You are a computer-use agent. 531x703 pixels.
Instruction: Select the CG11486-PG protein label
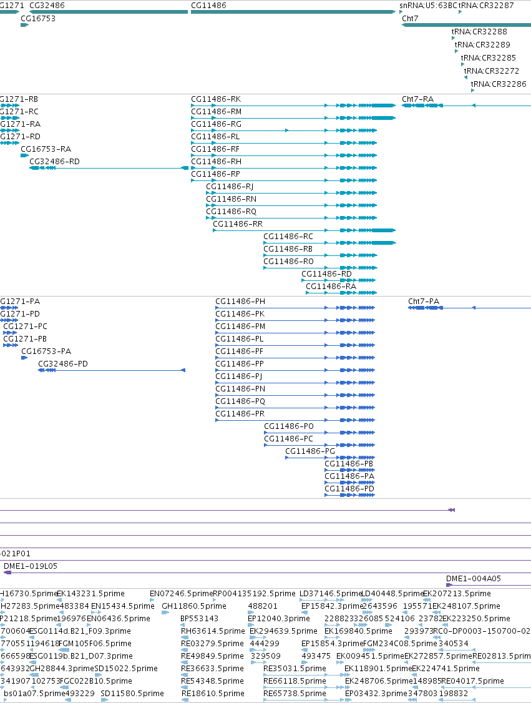pos(311,452)
